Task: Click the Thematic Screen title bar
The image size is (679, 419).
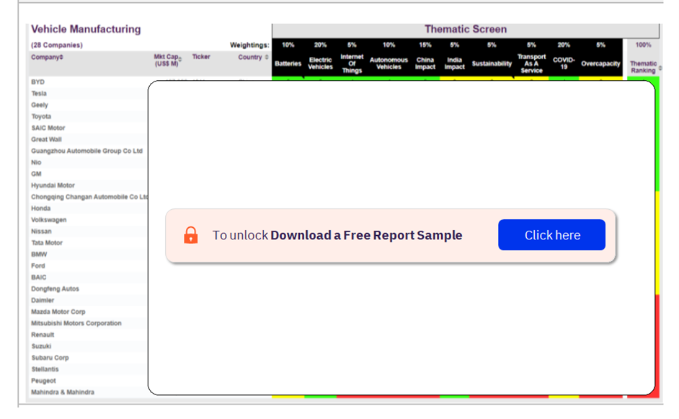Action: click(466, 30)
